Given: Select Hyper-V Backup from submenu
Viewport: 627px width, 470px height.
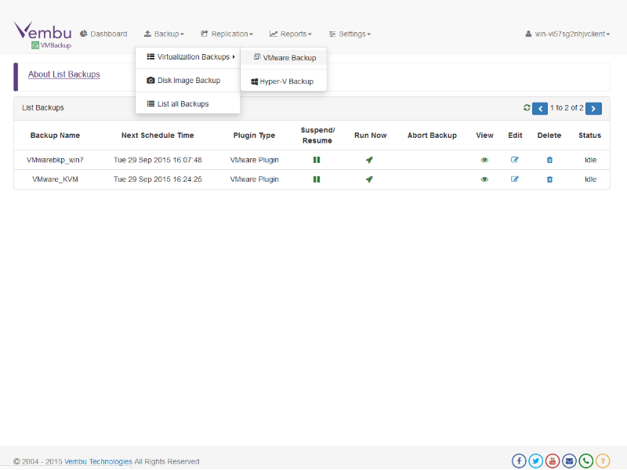Looking at the screenshot, I should point(284,81).
